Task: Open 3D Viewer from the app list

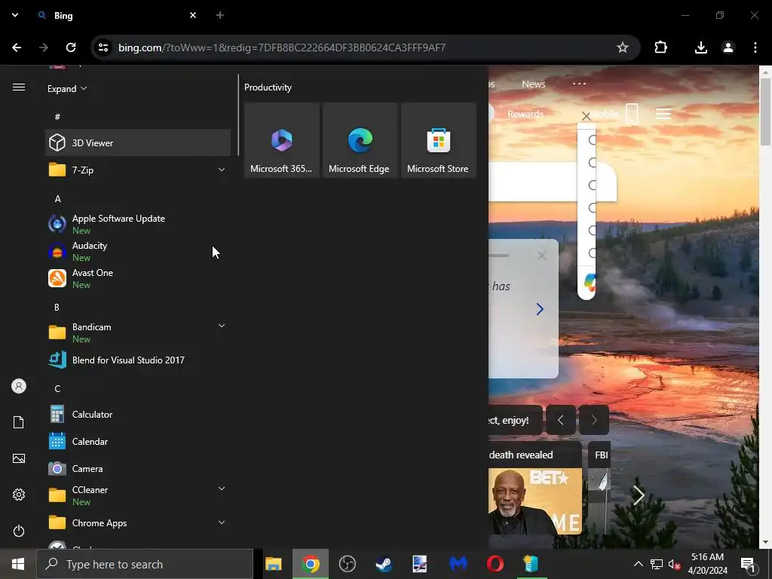Action: [138, 142]
